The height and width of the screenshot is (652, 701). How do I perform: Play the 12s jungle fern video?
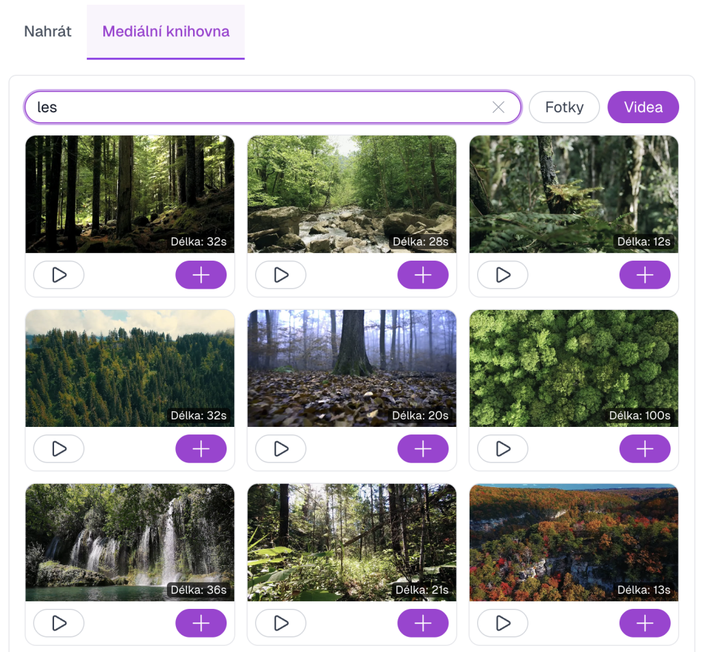click(x=502, y=274)
